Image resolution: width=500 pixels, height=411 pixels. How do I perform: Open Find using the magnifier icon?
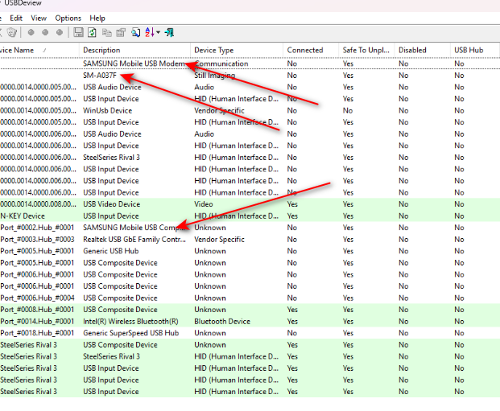(x=136, y=32)
